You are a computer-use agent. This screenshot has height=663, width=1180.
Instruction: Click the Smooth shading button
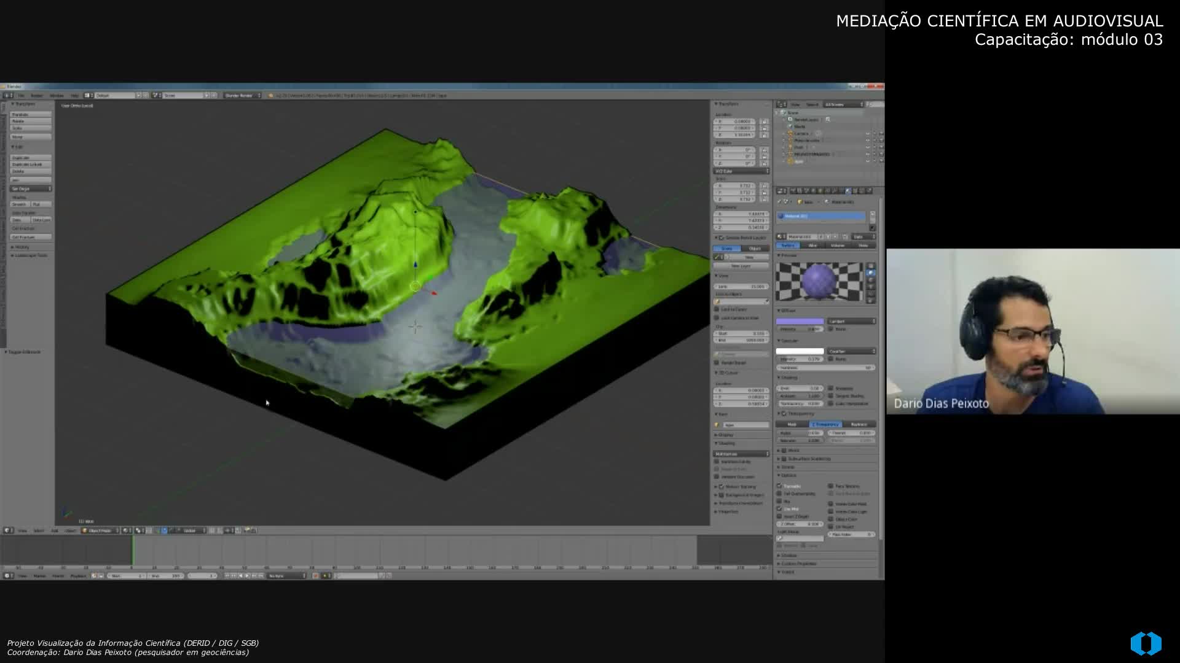(20, 204)
